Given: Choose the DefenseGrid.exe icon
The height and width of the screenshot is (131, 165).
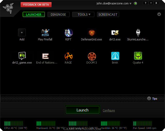Looking at the screenshot, I should [92, 33].
